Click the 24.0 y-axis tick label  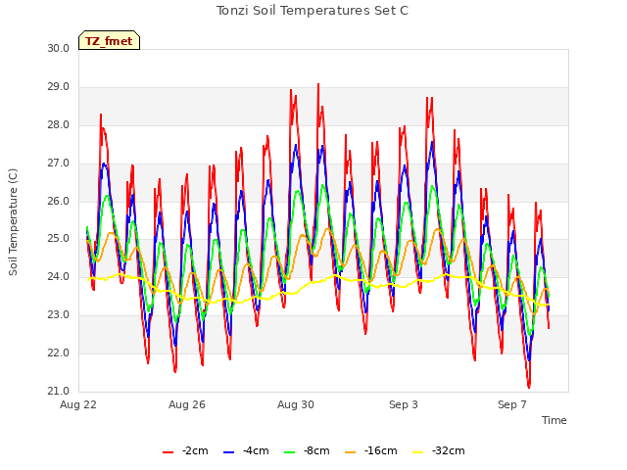pos(59,276)
